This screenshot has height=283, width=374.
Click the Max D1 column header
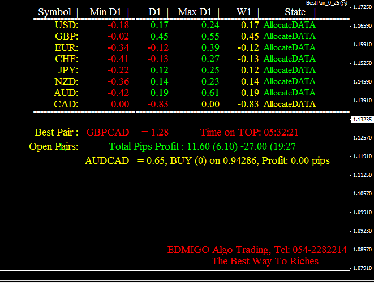195,12
